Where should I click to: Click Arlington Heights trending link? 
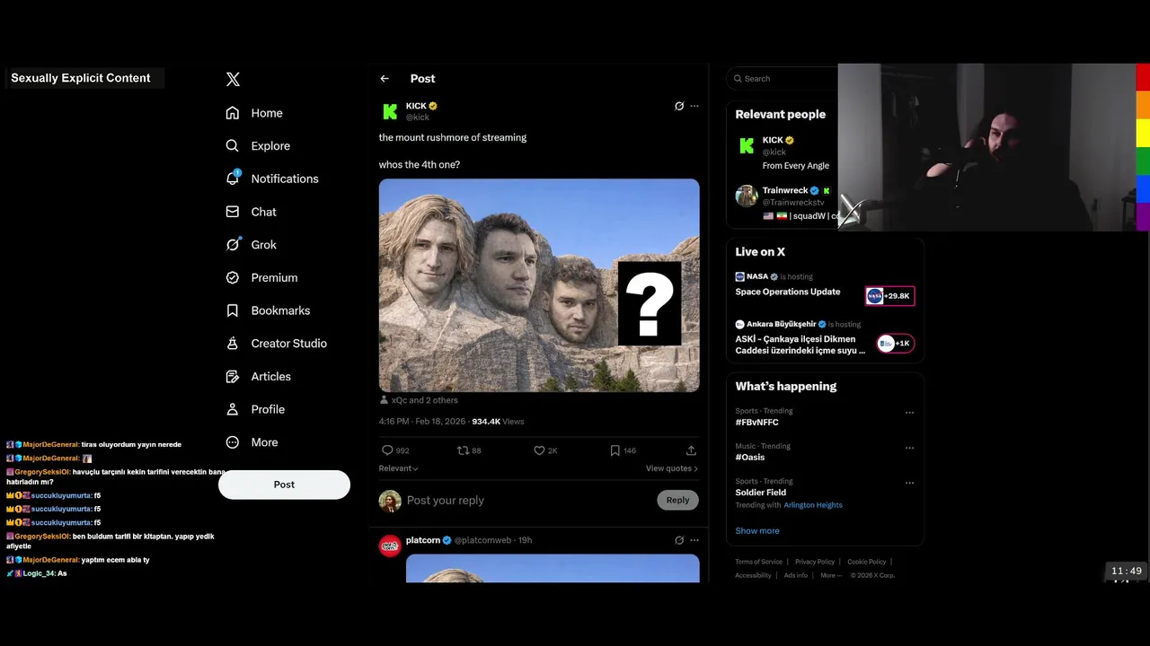[813, 505]
